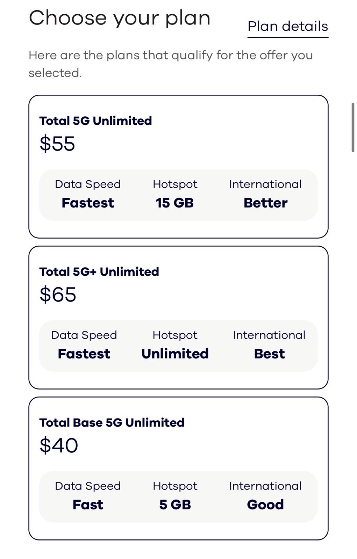Click the Best international rating
This screenshot has width=357, height=559.
pos(269,354)
